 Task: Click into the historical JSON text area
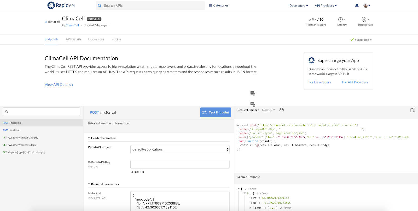click(x=180, y=201)
